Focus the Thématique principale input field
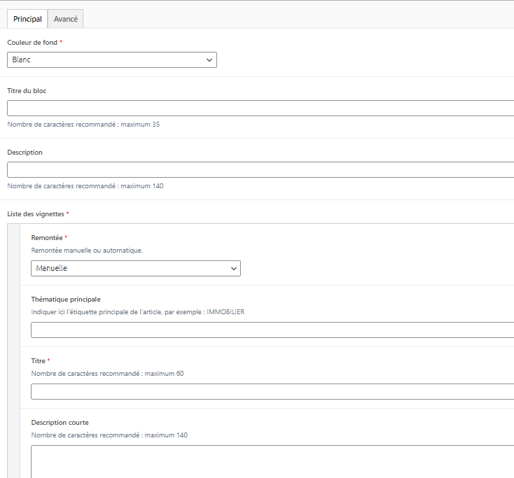 coord(273,330)
